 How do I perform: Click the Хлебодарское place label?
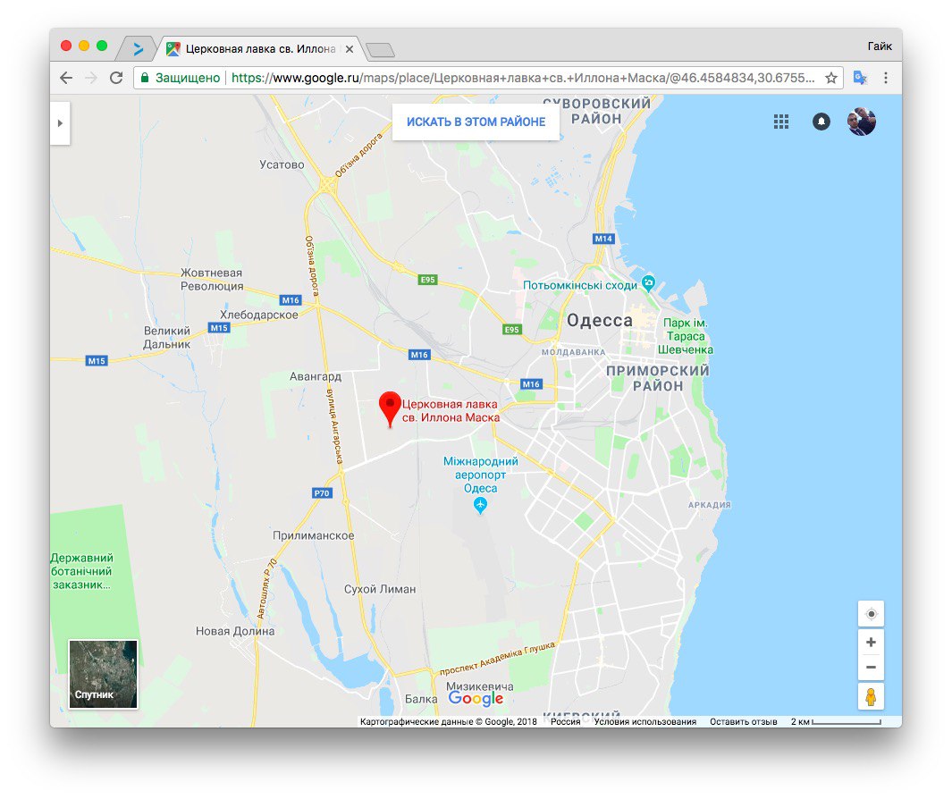pos(259,315)
